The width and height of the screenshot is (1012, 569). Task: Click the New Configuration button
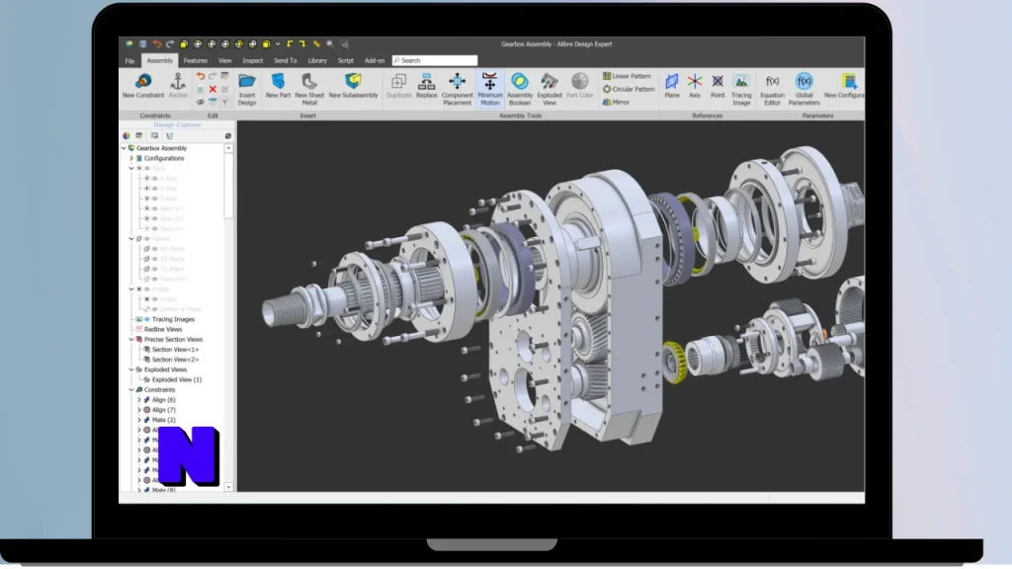pos(845,86)
